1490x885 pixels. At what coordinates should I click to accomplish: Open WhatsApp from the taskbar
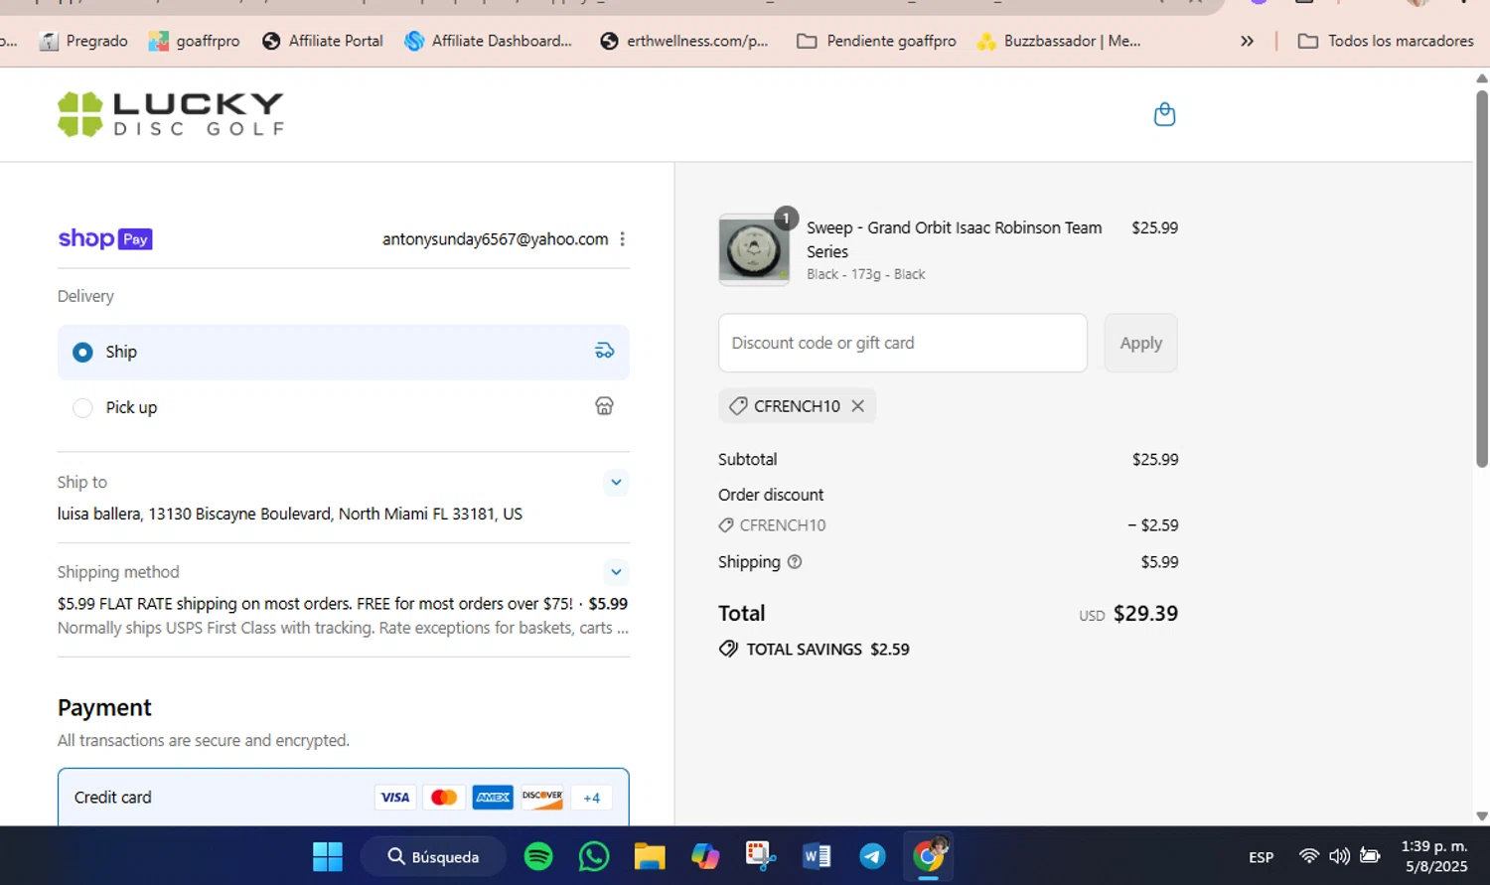[x=594, y=856]
